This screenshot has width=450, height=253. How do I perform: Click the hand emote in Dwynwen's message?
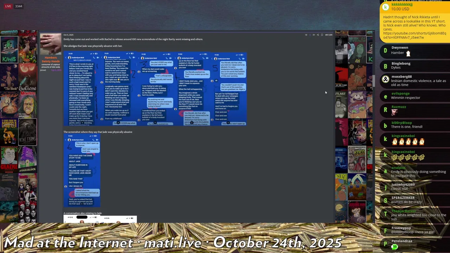pyautogui.click(x=408, y=53)
